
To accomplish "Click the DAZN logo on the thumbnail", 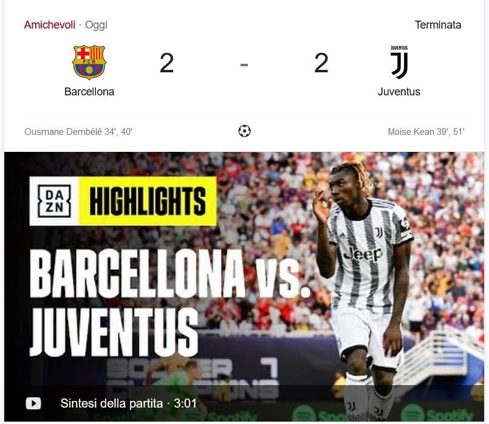I will click(54, 201).
